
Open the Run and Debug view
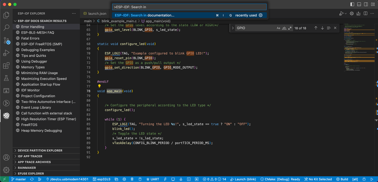pos(6,53)
